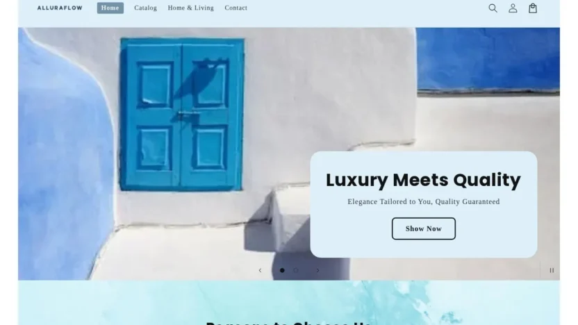Screen dimensions: 578x325
Task: Open the Catalog menu item
Action: (x=146, y=8)
